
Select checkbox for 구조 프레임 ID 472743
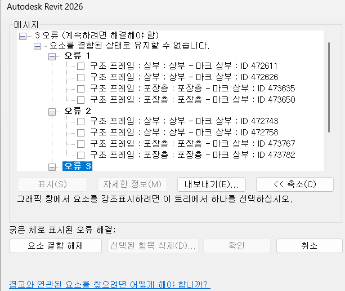pos(81,121)
